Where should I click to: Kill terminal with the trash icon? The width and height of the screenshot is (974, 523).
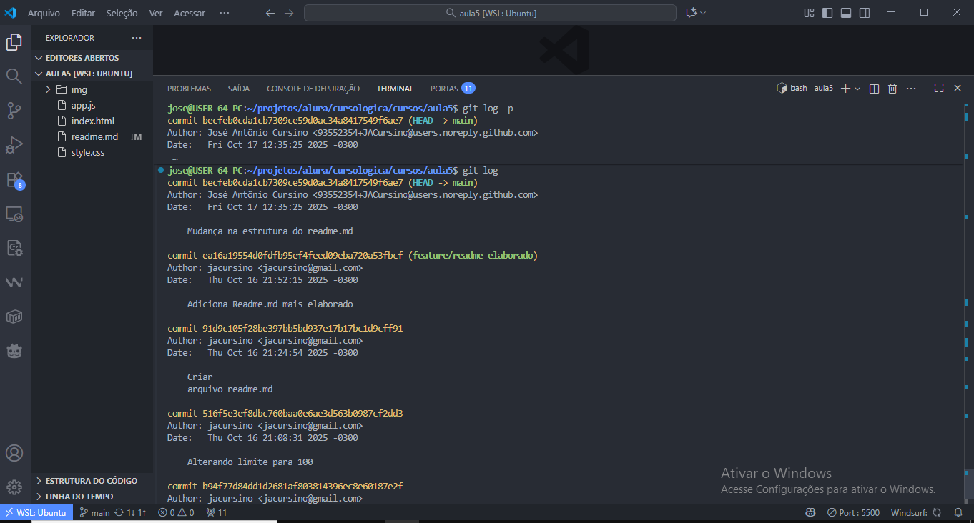tap(892, 89)
